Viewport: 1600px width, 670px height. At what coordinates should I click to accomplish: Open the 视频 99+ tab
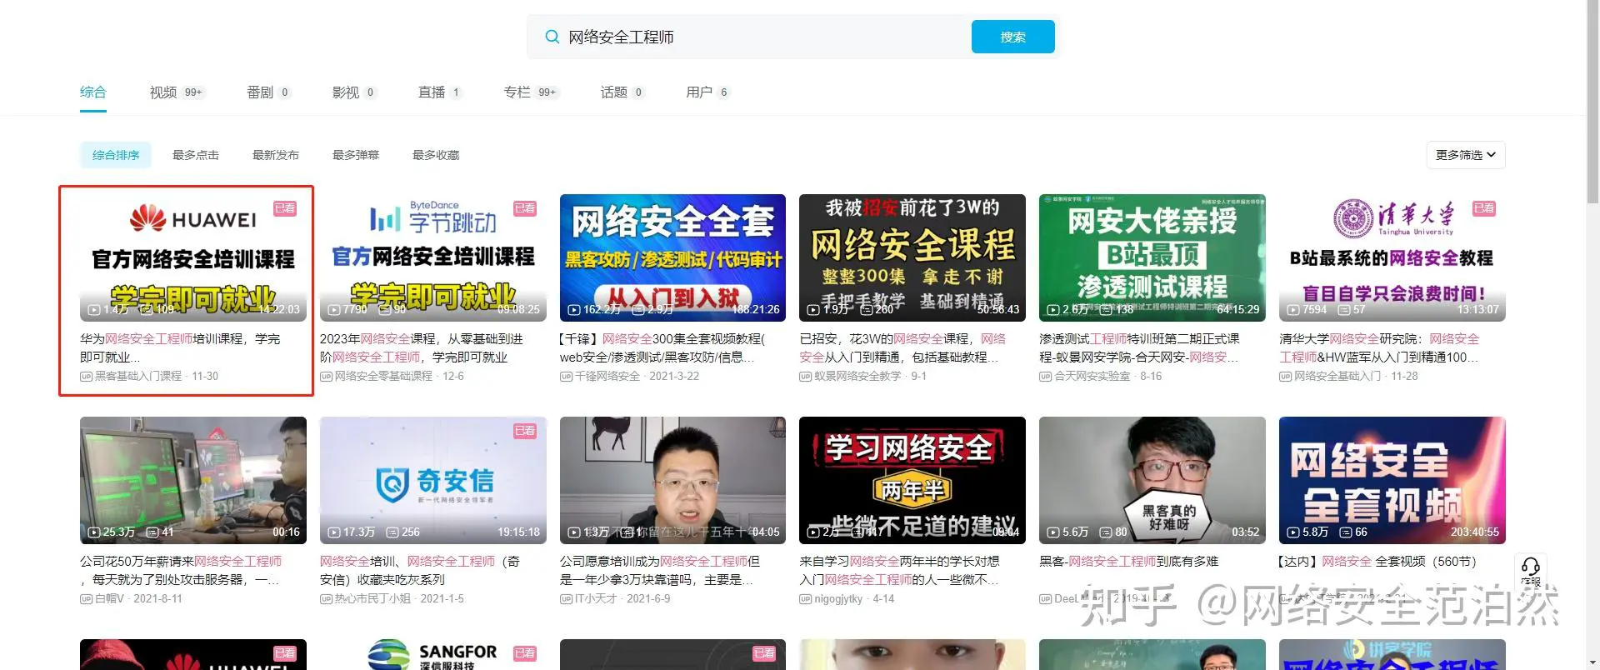[177, 92]
